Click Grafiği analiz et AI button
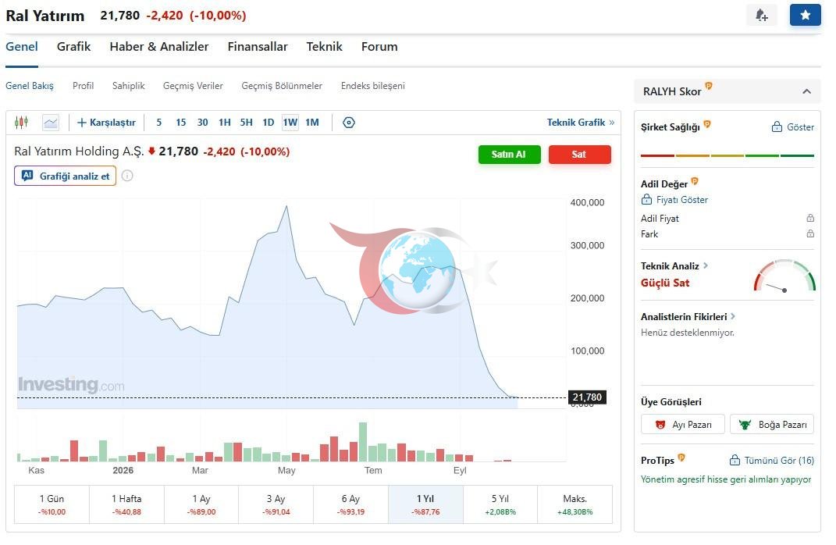 click(65, 176)
